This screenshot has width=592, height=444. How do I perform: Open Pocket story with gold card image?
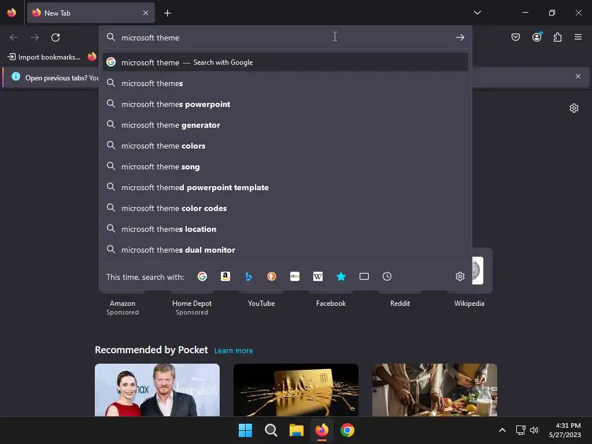coord(295,390)
